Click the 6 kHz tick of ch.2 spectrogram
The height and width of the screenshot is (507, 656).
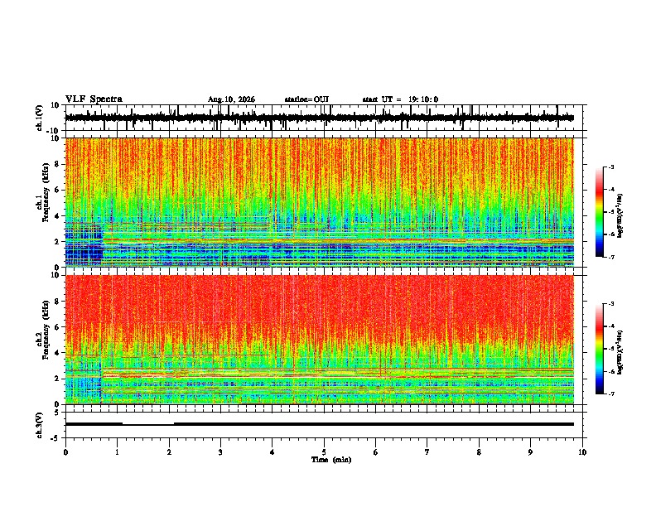(x=58, y=326)
